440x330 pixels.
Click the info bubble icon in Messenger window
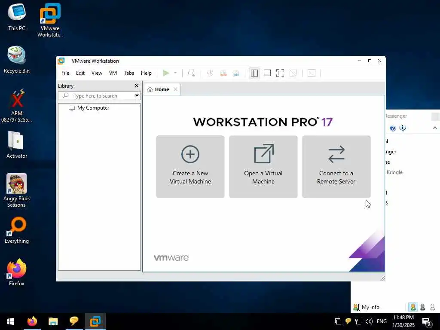403,128
